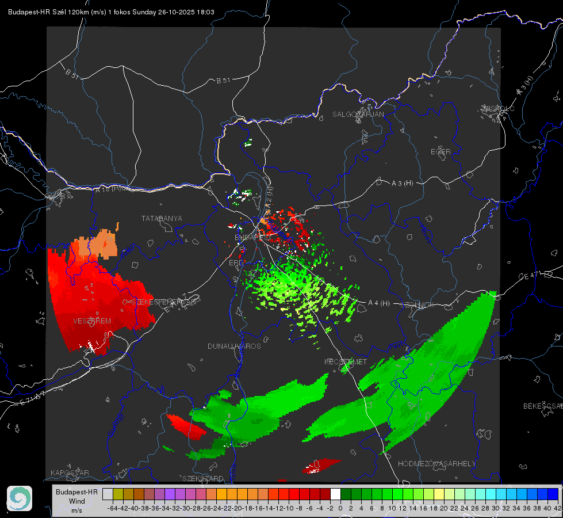Viewport: 563px width, 518px height.
Task: Click the Budapest-HR Wind m/s legend title
Action: click(x=77, y=501)
